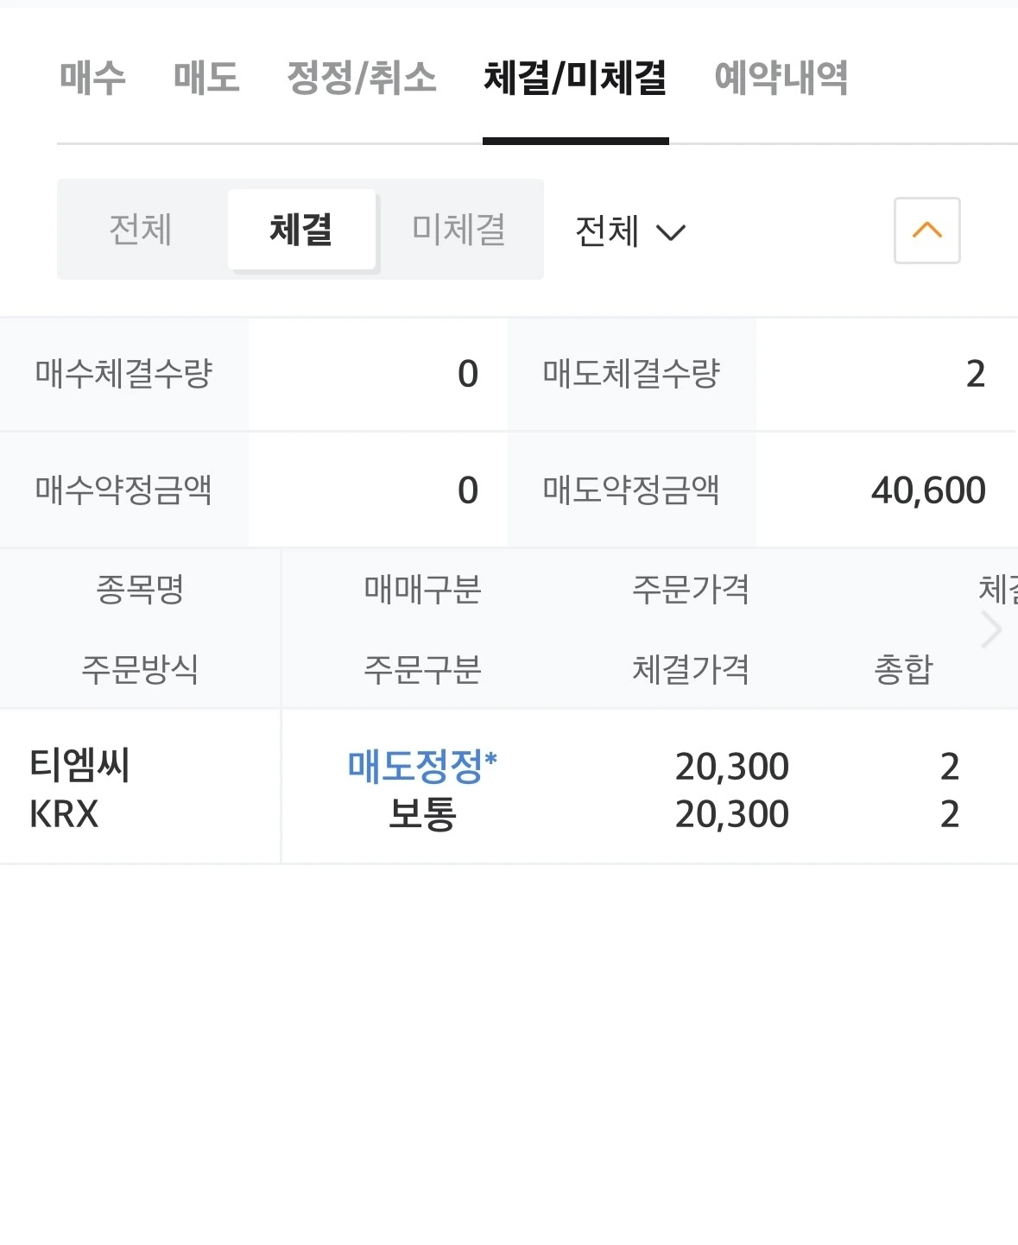Click the 매매구분 column header
The height and width of the screenshot is (1245, 1018).
click(422, 590)
